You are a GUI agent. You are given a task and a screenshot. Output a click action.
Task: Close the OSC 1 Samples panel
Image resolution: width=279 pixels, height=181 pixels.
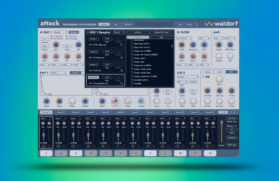click(x=88, y=32)
